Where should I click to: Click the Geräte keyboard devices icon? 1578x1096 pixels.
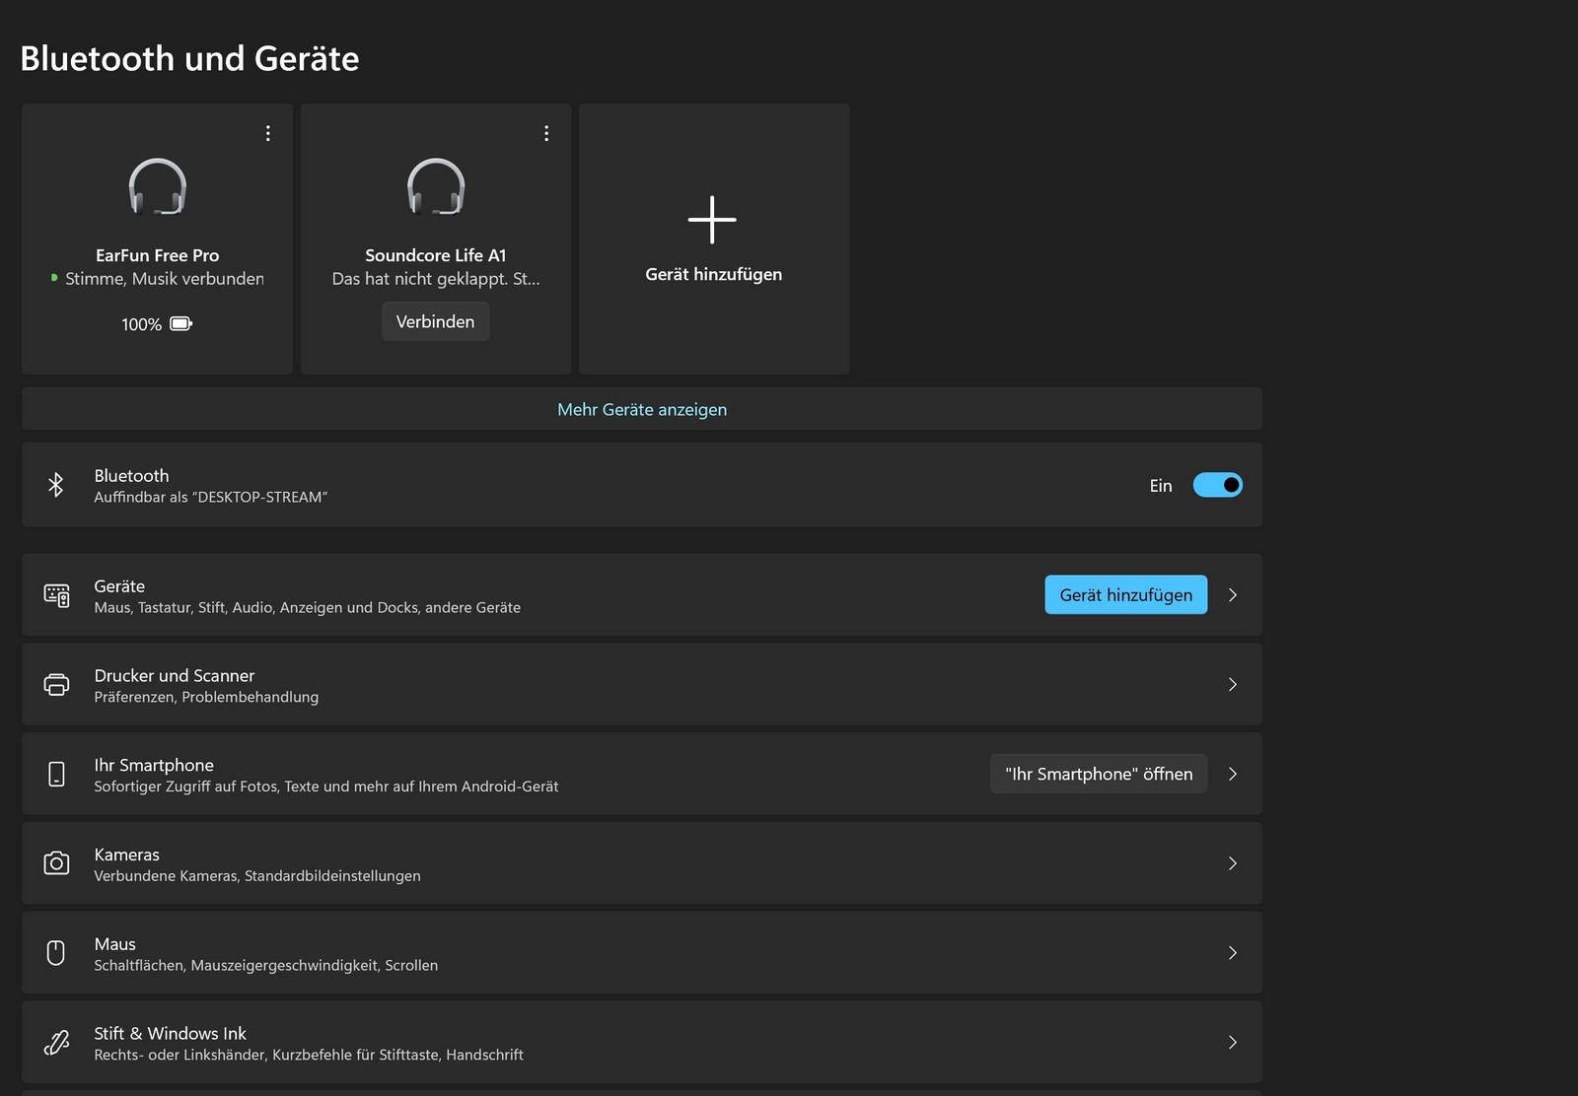point(56,595)
